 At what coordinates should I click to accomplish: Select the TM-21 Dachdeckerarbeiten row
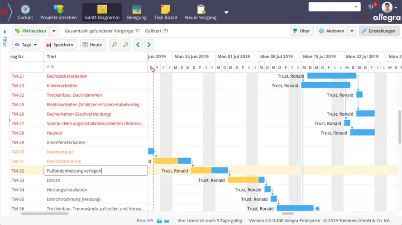[x=79, y=76]
